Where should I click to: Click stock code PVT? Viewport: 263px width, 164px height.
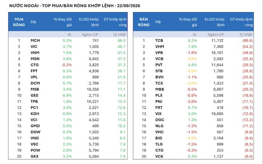click(x=159, y=65)
